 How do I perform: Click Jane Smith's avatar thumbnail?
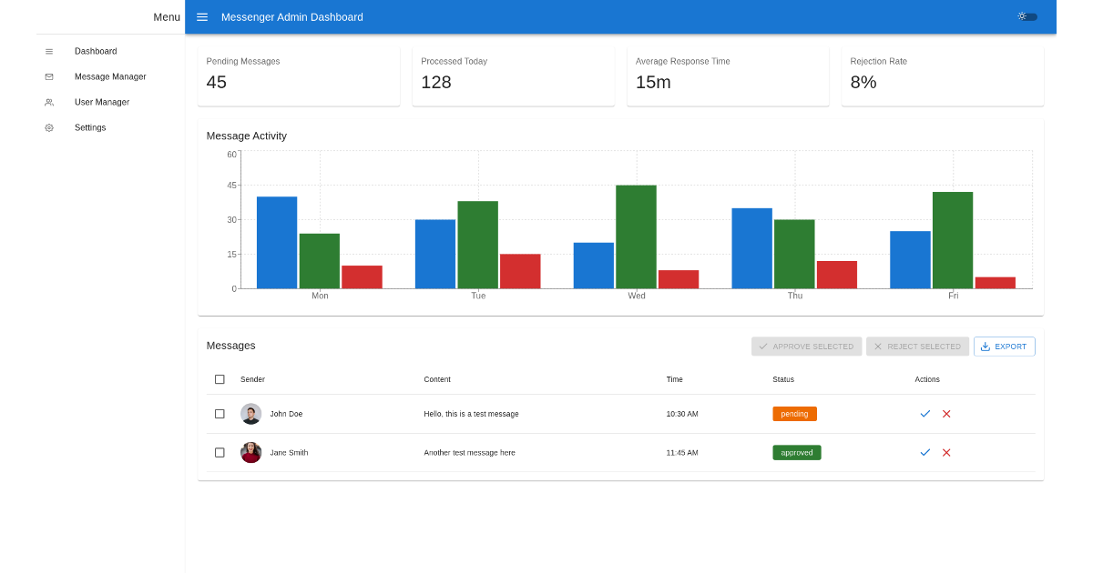pyautogui.click(x=251, y=452)
